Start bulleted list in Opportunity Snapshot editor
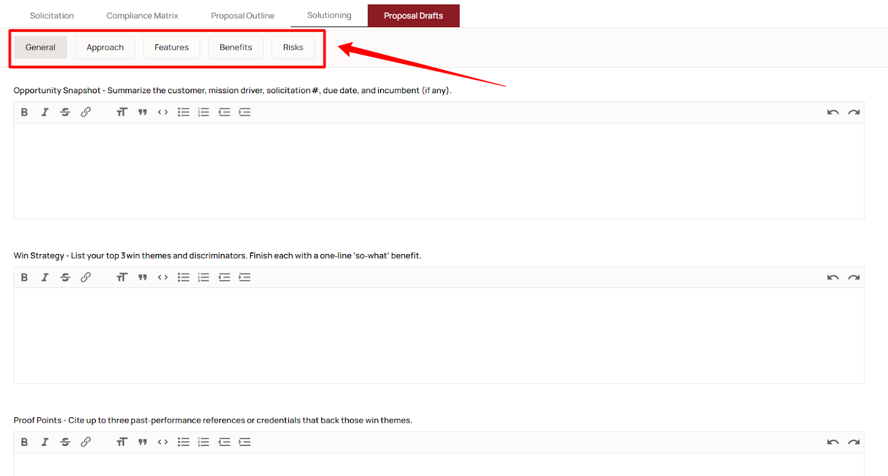 click(x=183, y=112)
